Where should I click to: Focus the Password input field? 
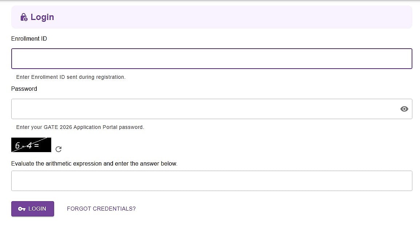tap(203, 109)
